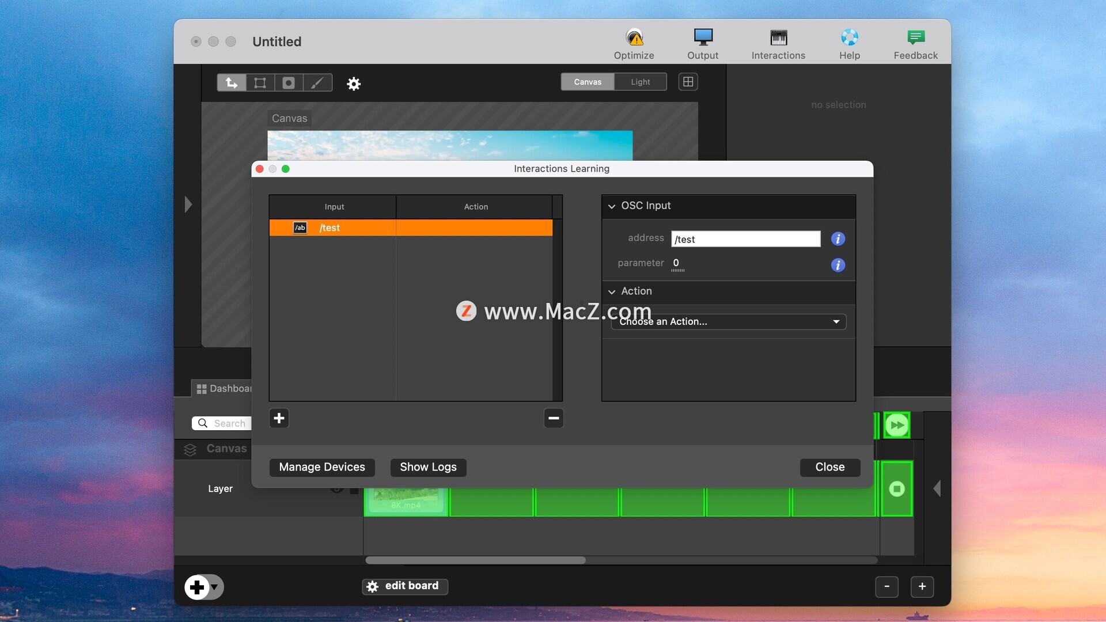Click Manage Devices button
The height and width of the screenshot is (622, 1106).
322,467
